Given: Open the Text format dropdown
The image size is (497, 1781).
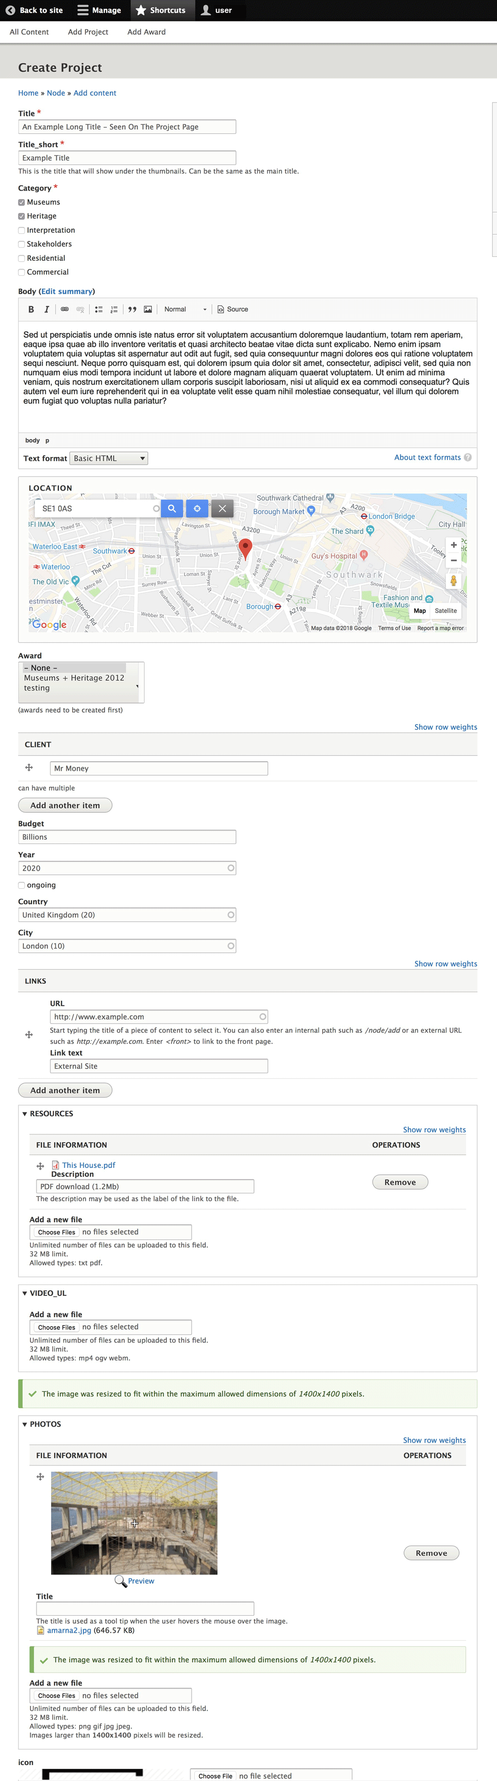Looking at the screenshot, I should tap(109, 458).
